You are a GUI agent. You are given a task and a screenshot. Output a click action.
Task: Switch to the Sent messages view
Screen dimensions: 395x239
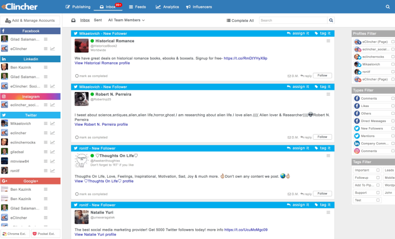point(98,20)
